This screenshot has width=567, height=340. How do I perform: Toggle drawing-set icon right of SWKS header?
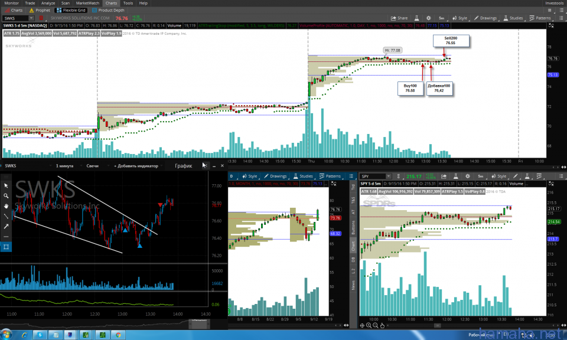pyautogui.click(x=551, y=25)
